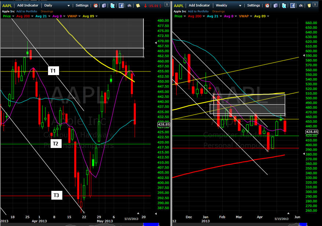Share Weekly chart via Facebook icon
Viewport: 322px width, 226px height.
(x=292, y=5)
